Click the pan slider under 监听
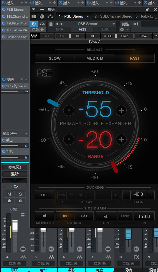Viewport: 158px width, 272px height. 15,180
